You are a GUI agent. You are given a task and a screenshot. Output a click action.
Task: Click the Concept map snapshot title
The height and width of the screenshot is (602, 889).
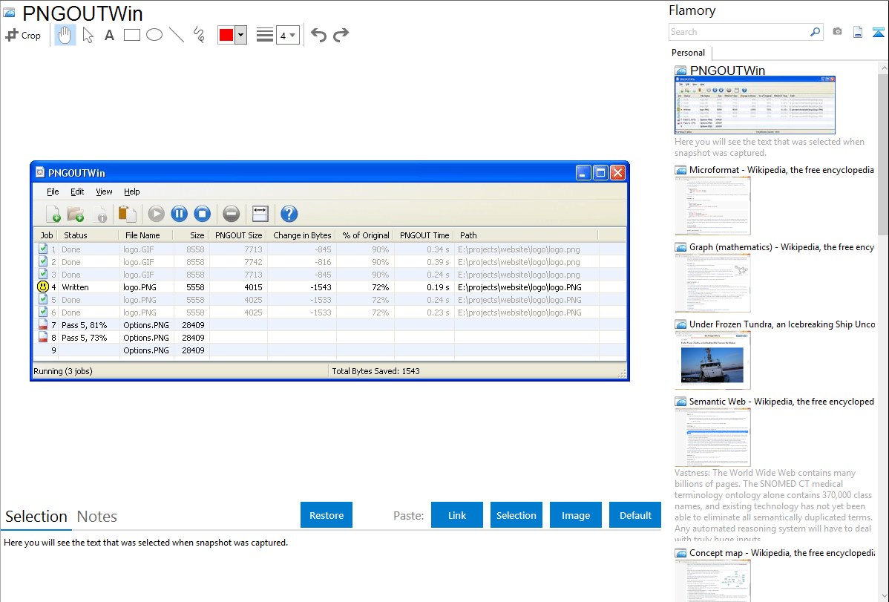click(782, 552)
